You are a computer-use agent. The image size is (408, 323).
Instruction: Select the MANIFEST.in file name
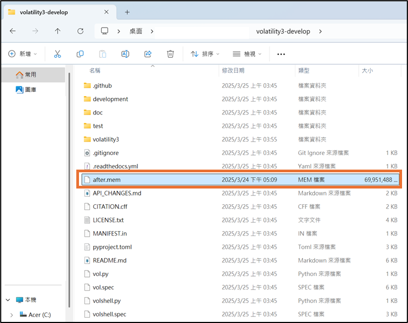(x=110, y=233)
